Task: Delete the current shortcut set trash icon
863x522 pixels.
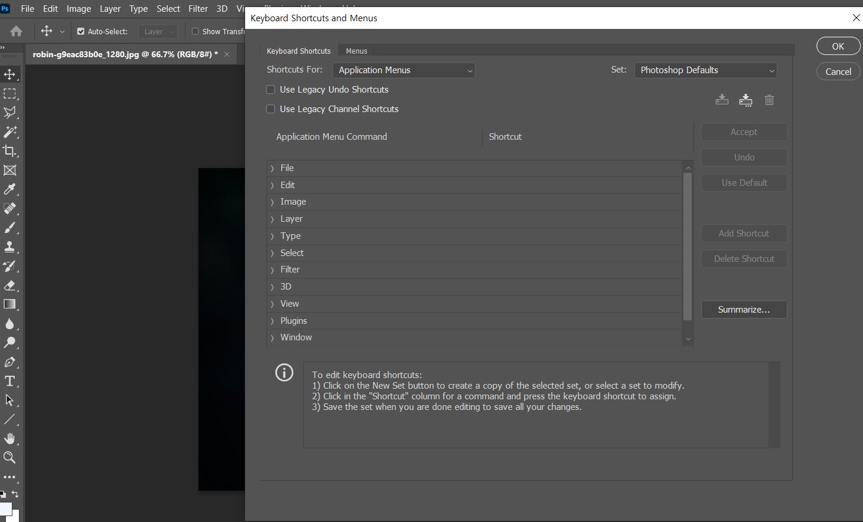Action: click(769, 100)
